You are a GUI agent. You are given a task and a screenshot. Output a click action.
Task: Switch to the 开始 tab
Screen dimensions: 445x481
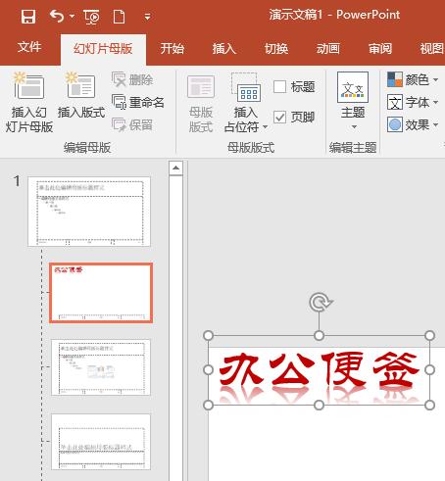coord(173,49)
